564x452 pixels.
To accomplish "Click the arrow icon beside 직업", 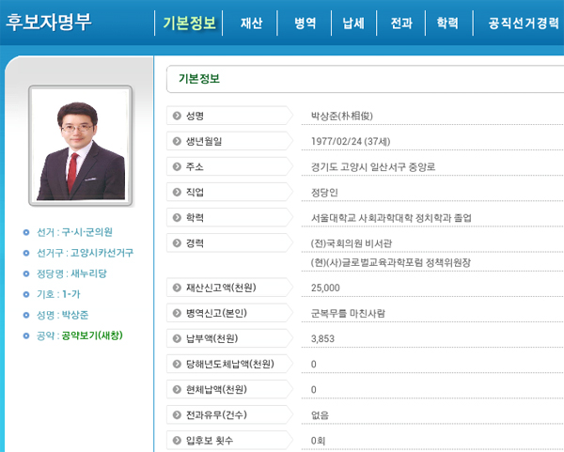I will [176, 193].
